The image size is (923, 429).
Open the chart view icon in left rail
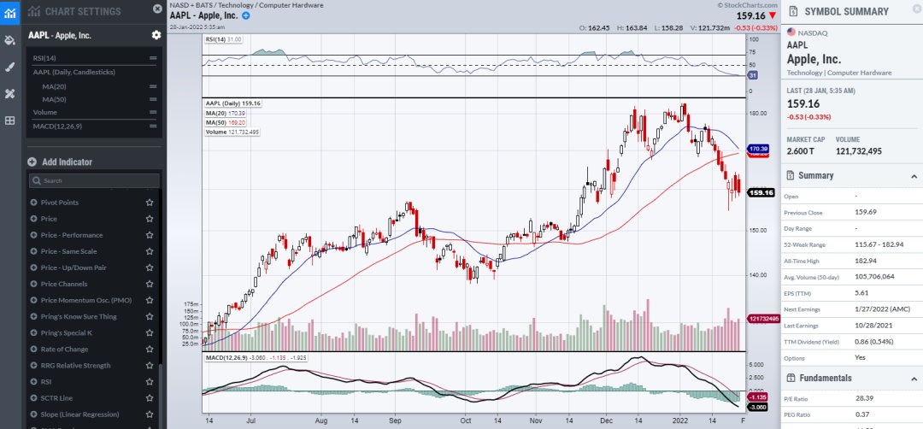(x=9, y=12)
